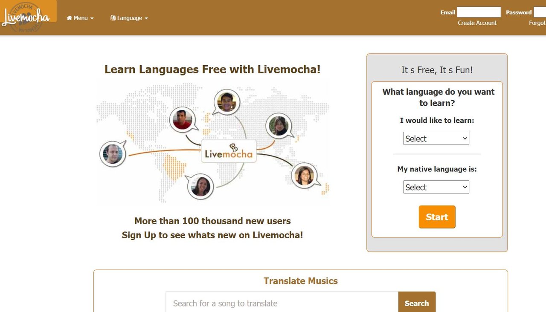Click the 'Learn Languages Free with Livemocha!' heading

coord(212,69)
